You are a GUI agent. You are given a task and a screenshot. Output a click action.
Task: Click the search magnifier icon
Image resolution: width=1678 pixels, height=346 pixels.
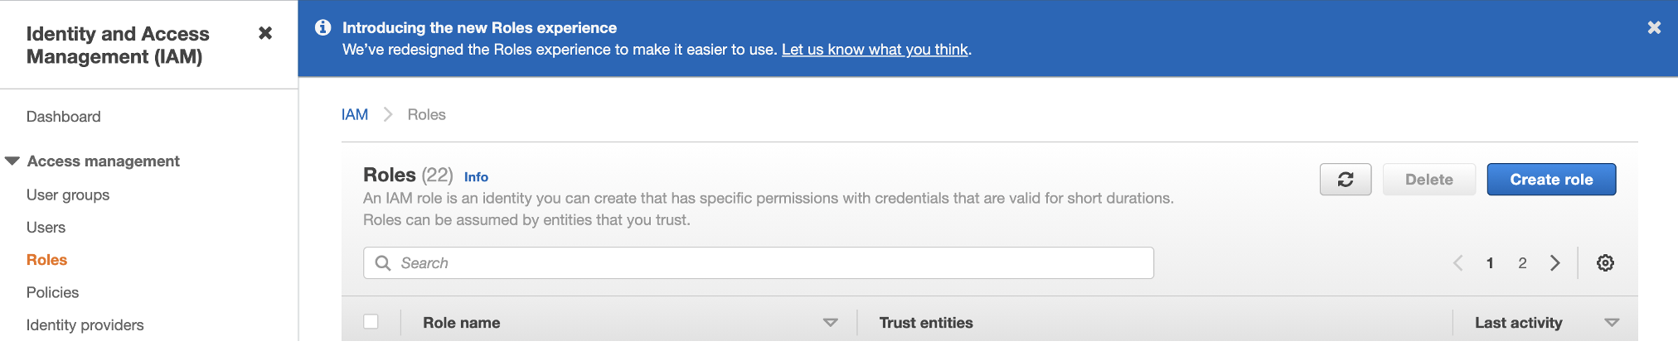[x=383, y=263]
